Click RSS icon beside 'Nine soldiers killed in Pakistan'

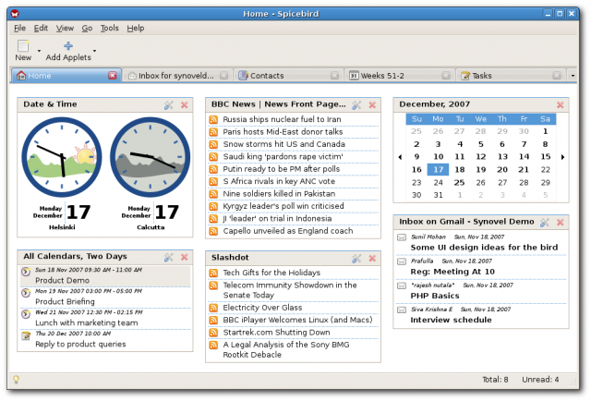[x=213, y=194]
